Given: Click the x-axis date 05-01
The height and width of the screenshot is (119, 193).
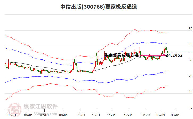Looking at the screenshot, I should coord(12,115).
